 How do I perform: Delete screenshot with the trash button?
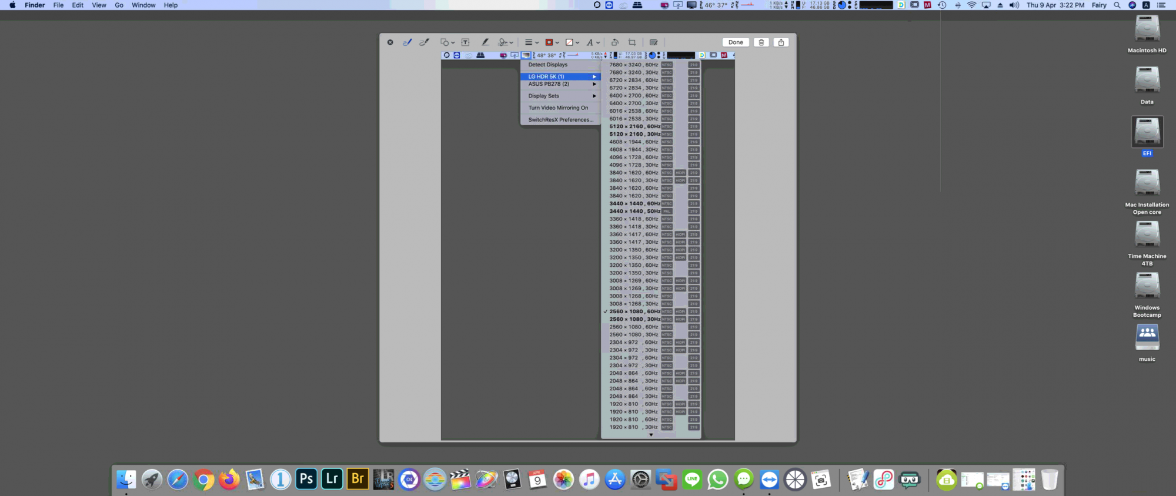click(x=761, y=42)
